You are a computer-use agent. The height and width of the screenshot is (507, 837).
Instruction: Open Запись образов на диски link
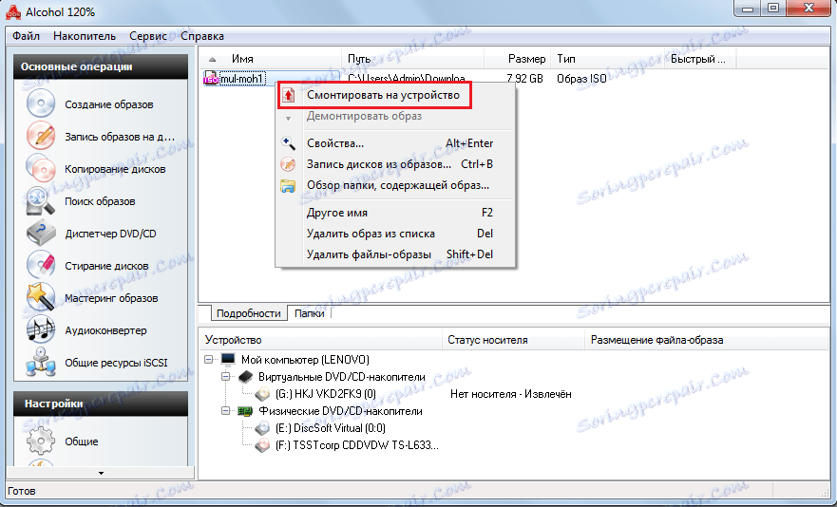(120, 137)
